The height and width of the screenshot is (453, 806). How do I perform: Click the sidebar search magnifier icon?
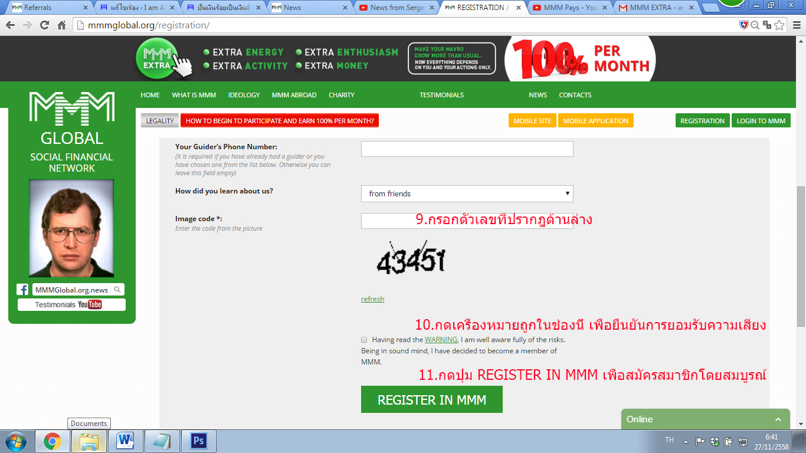(117, 290)
